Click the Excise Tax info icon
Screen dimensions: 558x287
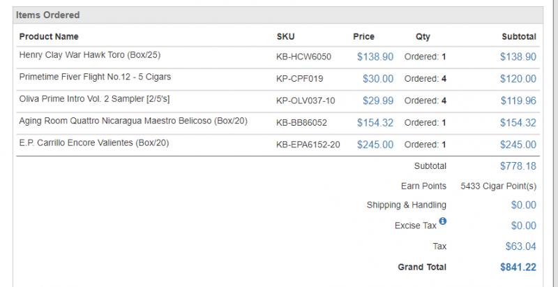(442, 221)
